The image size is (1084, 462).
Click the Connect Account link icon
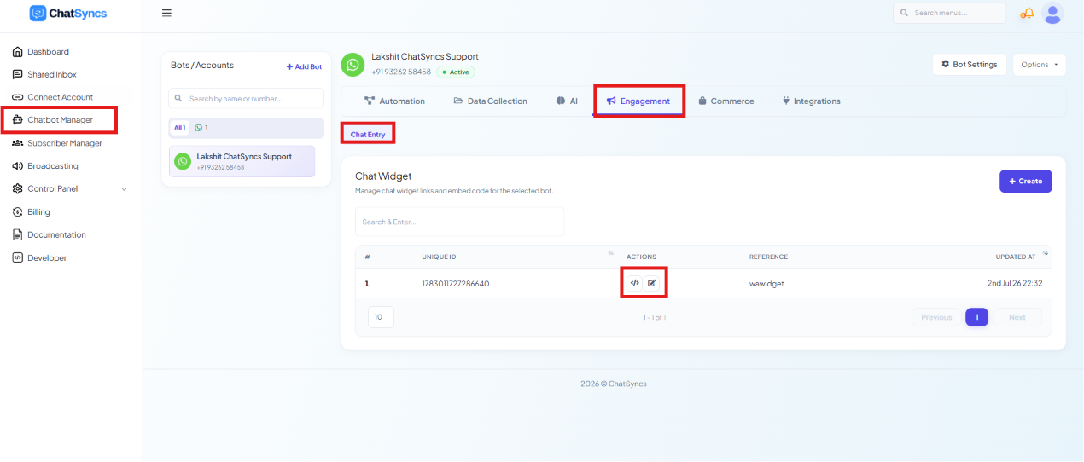click(18, 97)
